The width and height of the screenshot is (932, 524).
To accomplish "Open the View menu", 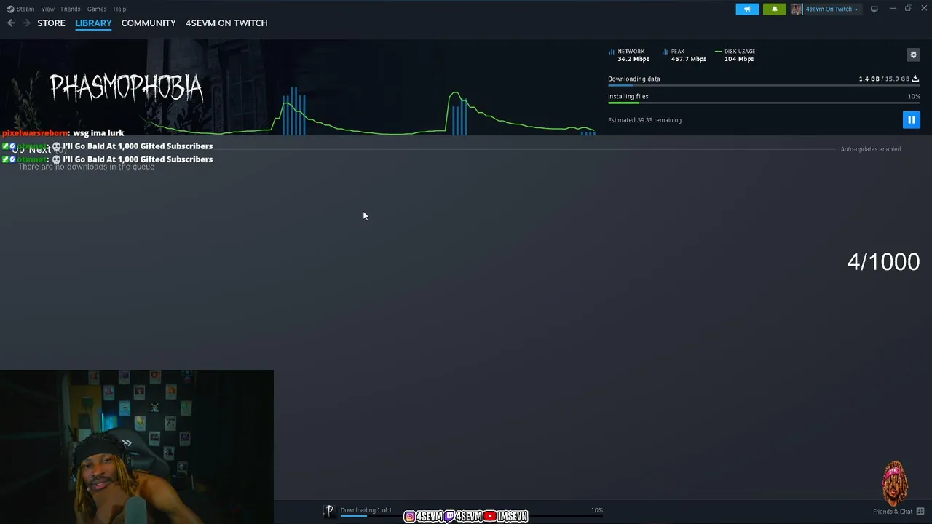I will tap(47, 9).
